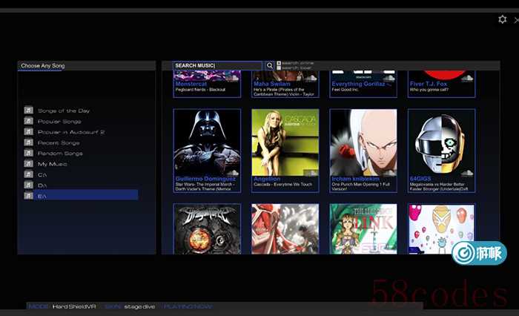The width and height of the screenshot is (519, 316).
Task: Click the SoundCloud icon on the 64GIGS cover
Action: point(466,171)
